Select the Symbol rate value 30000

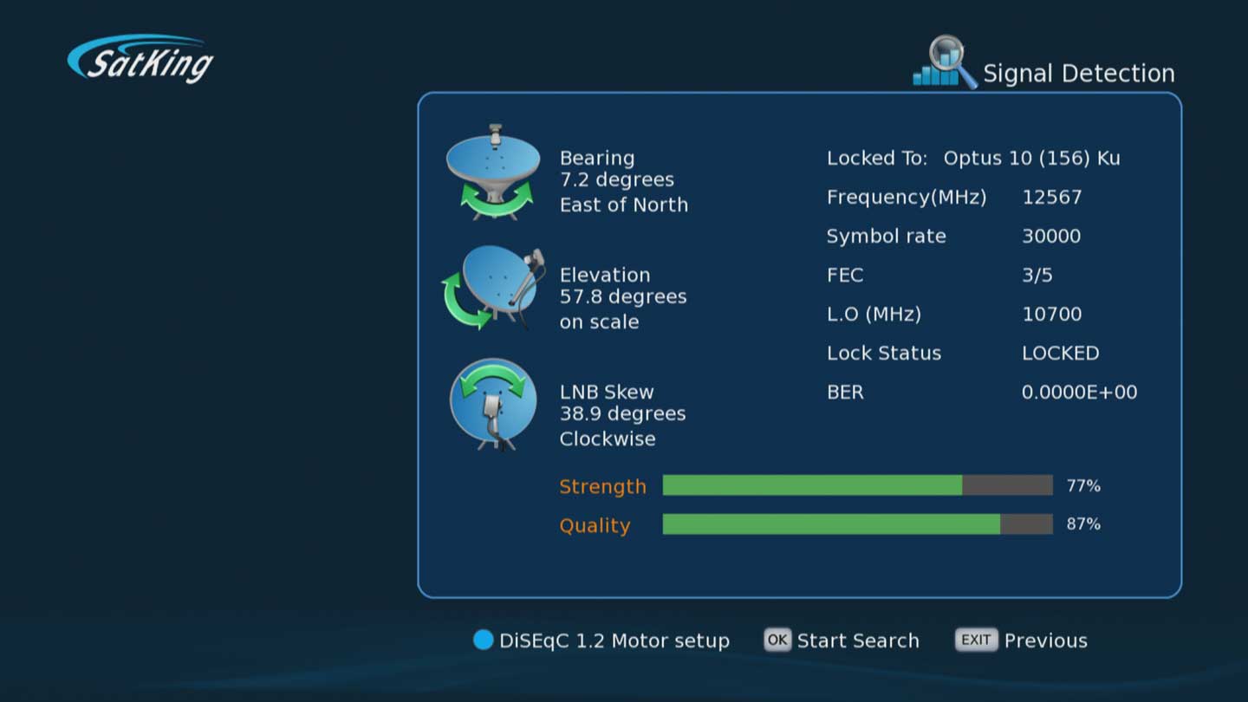tap(1051, 236)
